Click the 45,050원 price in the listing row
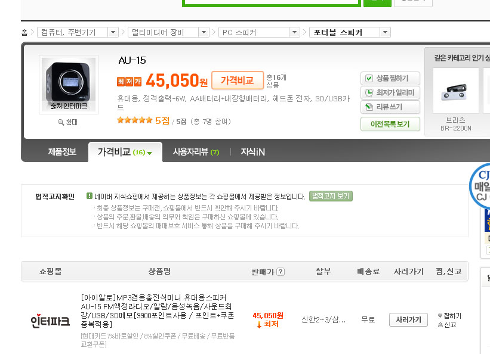Screen dimensions: 490x354 (268, 316)
